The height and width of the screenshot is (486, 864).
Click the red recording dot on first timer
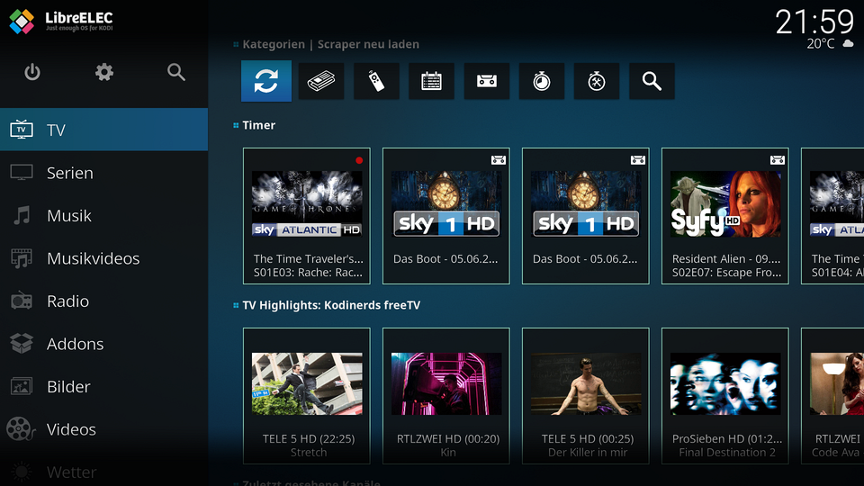click(x=359, y=160)
